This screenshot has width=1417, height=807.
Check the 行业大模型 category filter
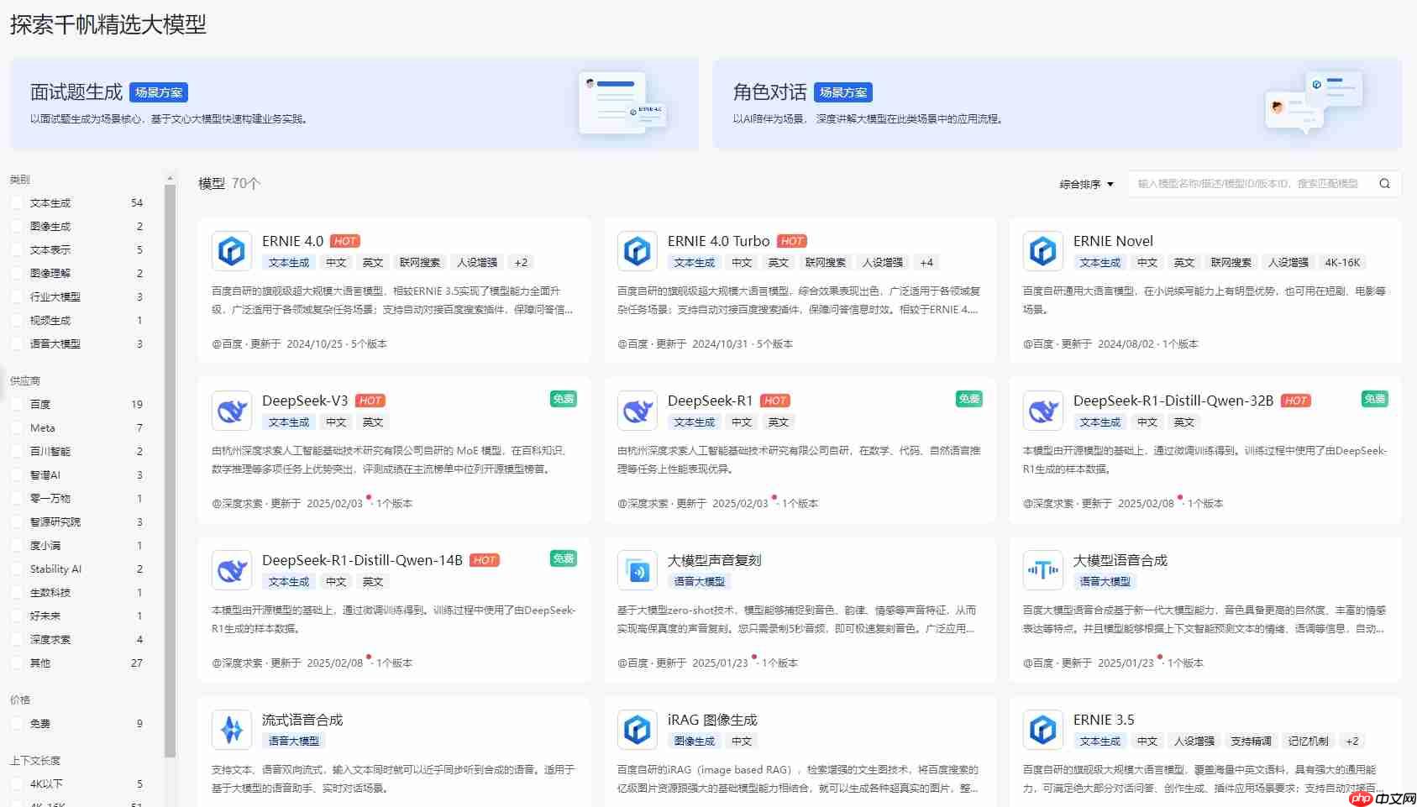tap(17, 296)
